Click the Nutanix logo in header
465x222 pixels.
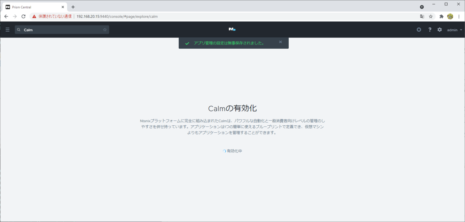[232, 29]
